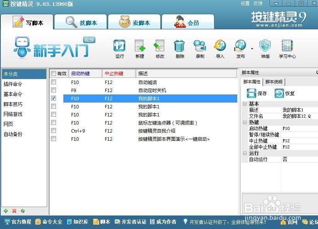Click the 删除 (Delete) trash icon
318x229 pixels.
[179, 46]
